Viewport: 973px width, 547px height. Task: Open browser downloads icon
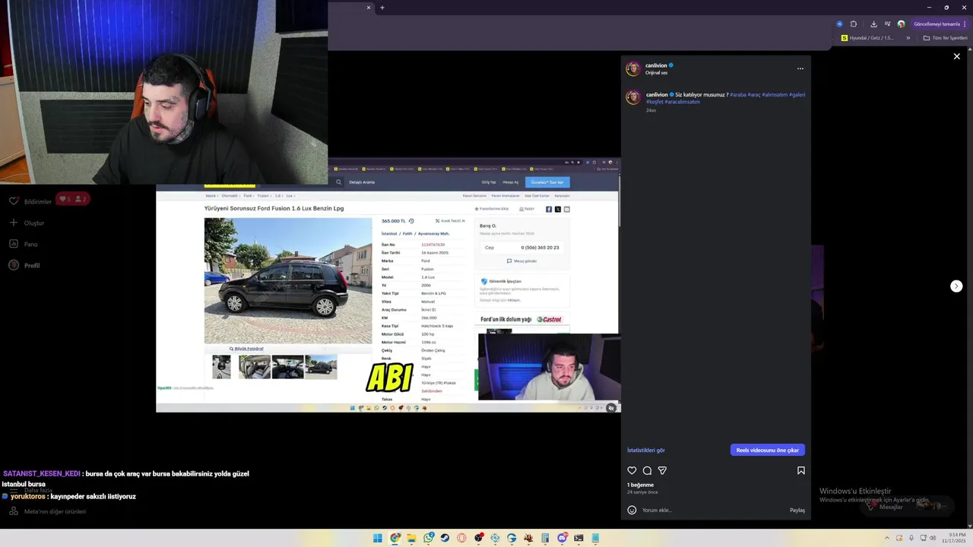pos(874,24)
